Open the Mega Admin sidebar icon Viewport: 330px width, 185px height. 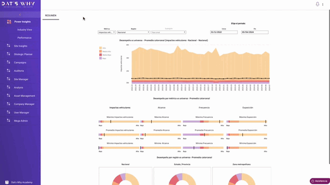pyautogui.click(x=9, y=121)
